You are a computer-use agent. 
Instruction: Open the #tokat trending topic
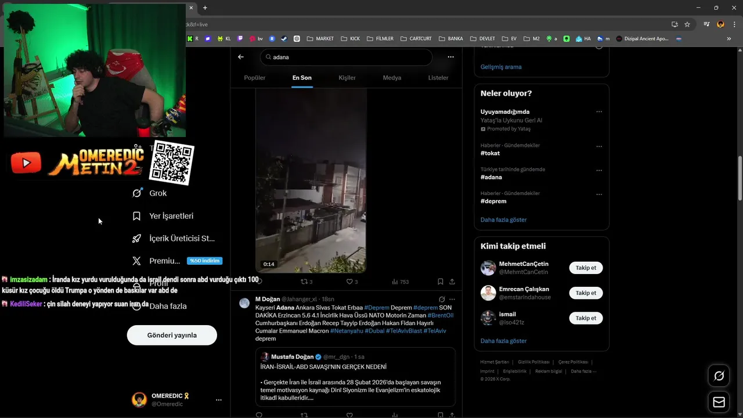click(x=490, y=153)
